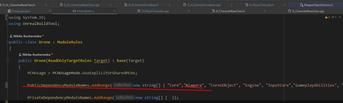Click collection hint in PrivateDependencyModuleNames line
Screen dimensions: 343x103
pos(125,97)
